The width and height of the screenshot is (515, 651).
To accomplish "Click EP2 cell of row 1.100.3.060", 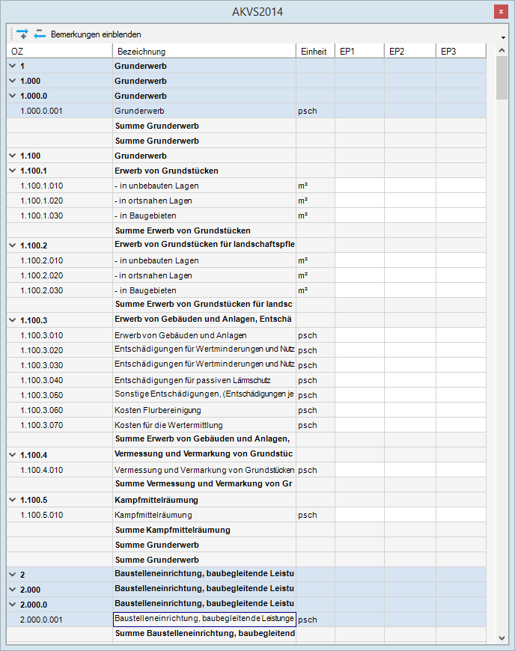I will tap(410, 410).
